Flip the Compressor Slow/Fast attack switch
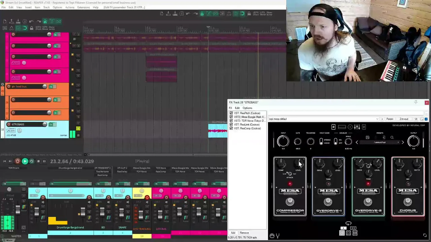The width and height of the screenshot is (431, 242). coord(289,174)
